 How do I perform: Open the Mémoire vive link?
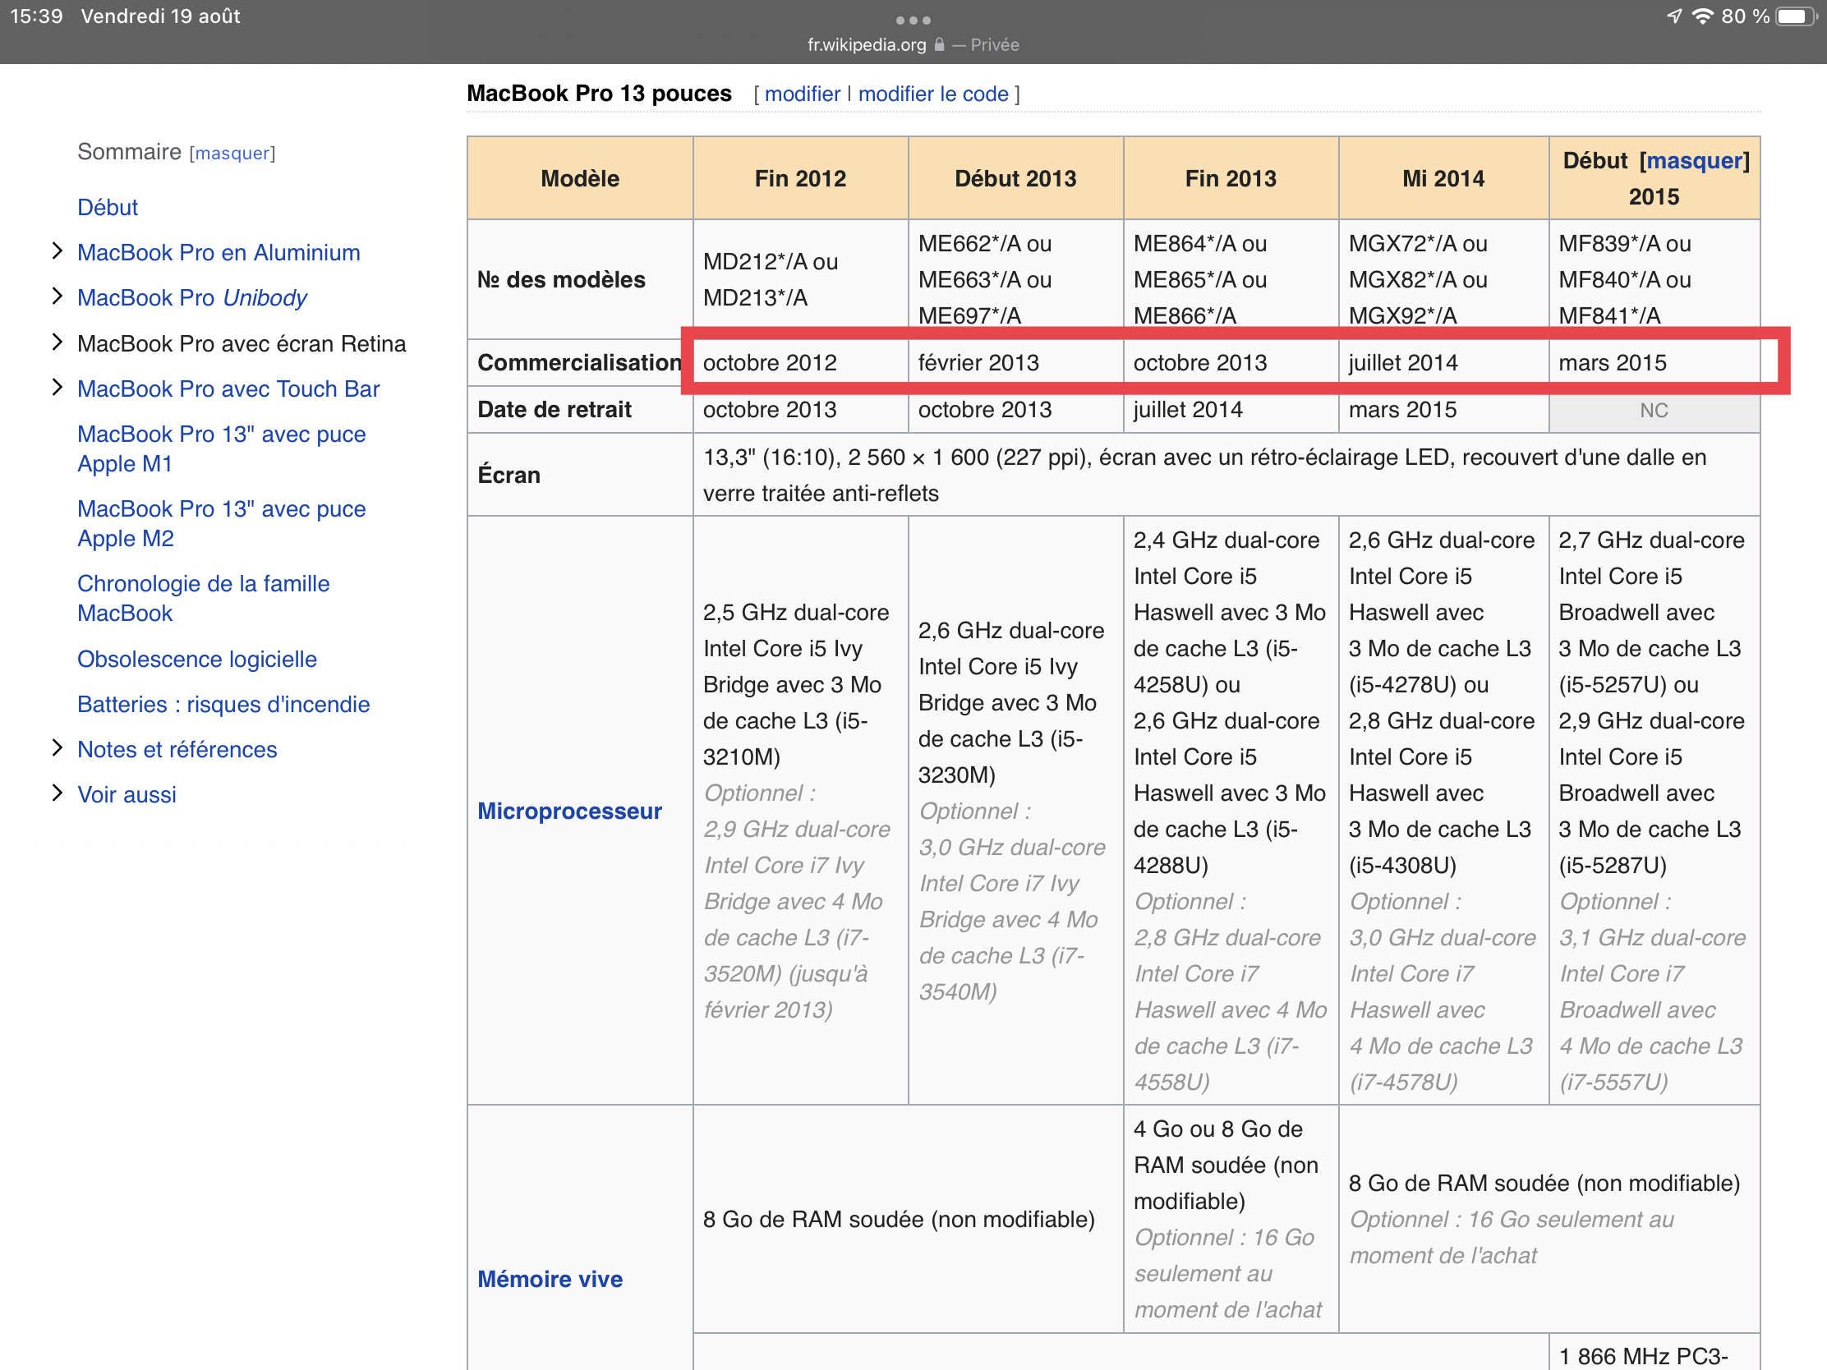point(550,1279)
